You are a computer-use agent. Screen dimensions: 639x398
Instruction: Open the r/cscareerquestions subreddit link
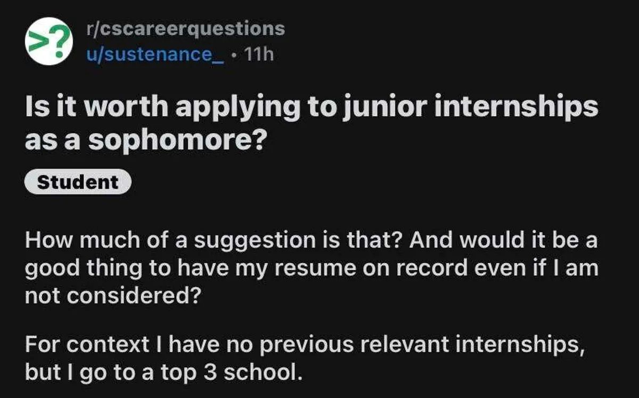pyautogui.click(x=186, y=28)
